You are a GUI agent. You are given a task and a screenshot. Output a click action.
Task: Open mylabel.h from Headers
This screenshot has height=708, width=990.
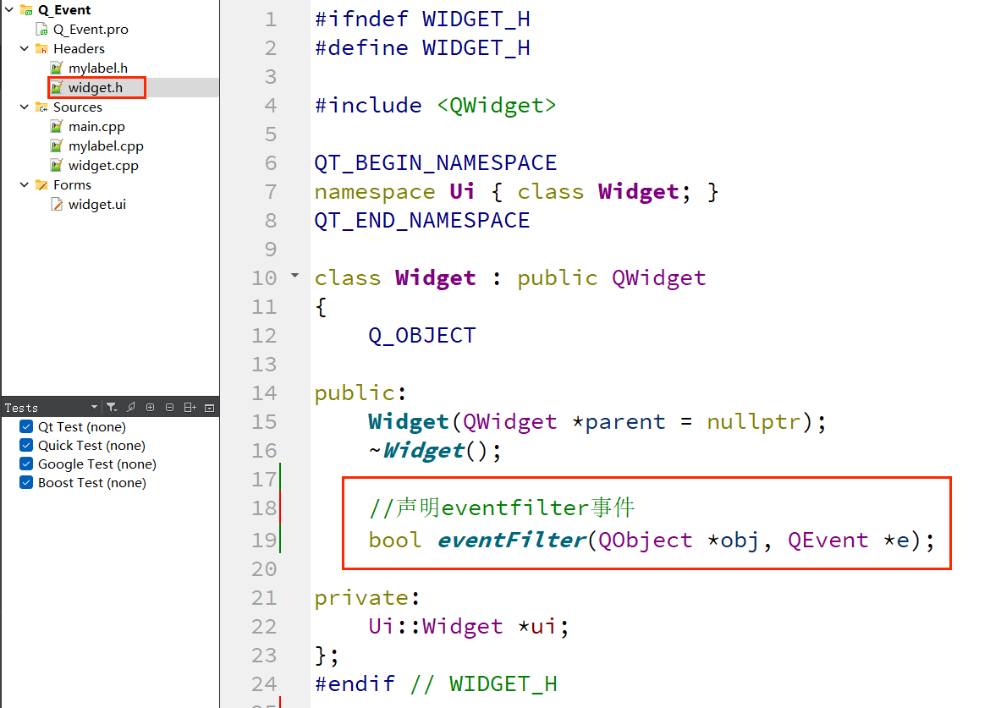[98, 69]
